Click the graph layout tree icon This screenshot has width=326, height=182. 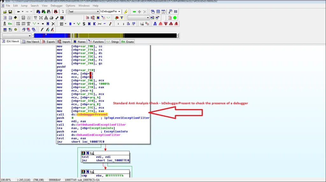46,18
